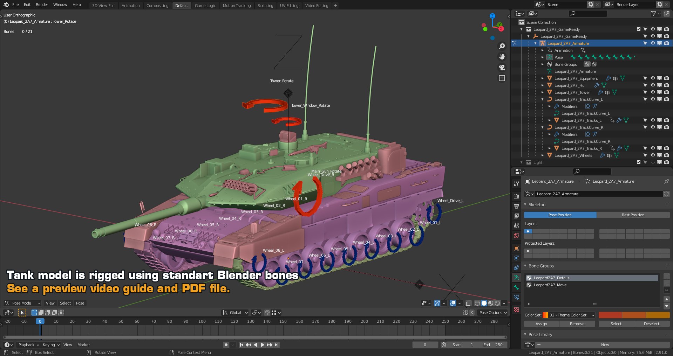Exclude Light collection from view layer

[638, 162]
